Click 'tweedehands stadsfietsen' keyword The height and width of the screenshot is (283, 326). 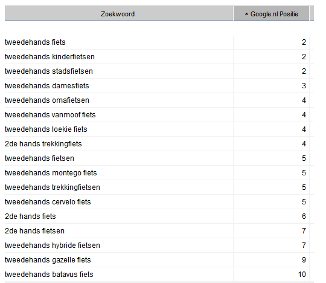point(49,71)
